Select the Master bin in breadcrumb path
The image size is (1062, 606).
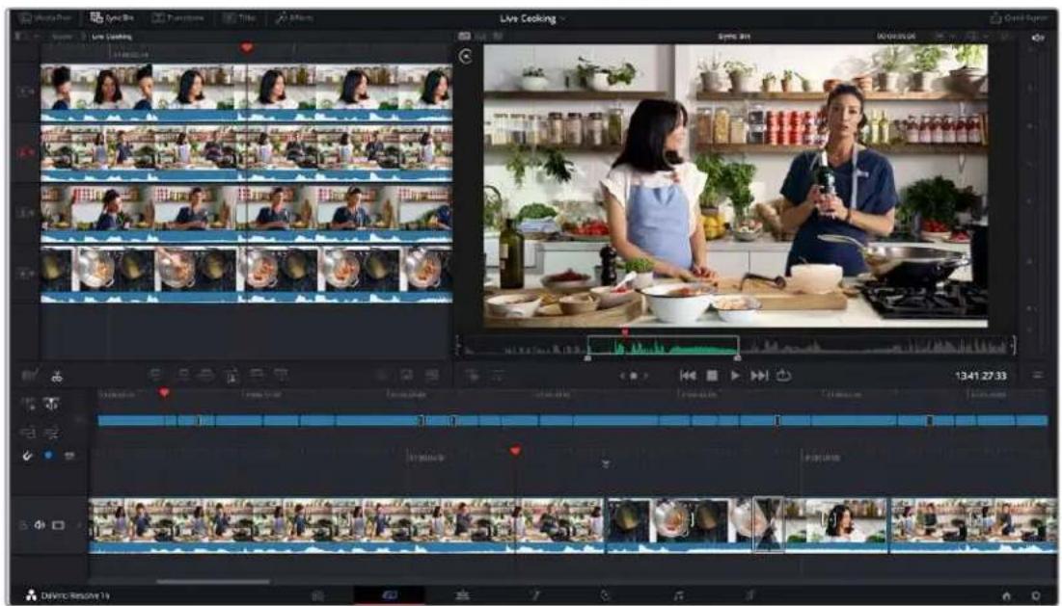(x=63, y=37)
